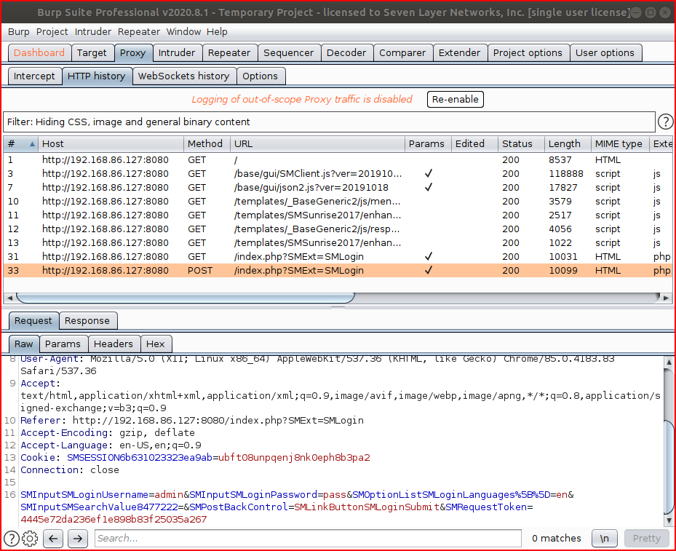Screen dimensions: 676x551
Task: Select history row number 12
Action: [338, 229]
